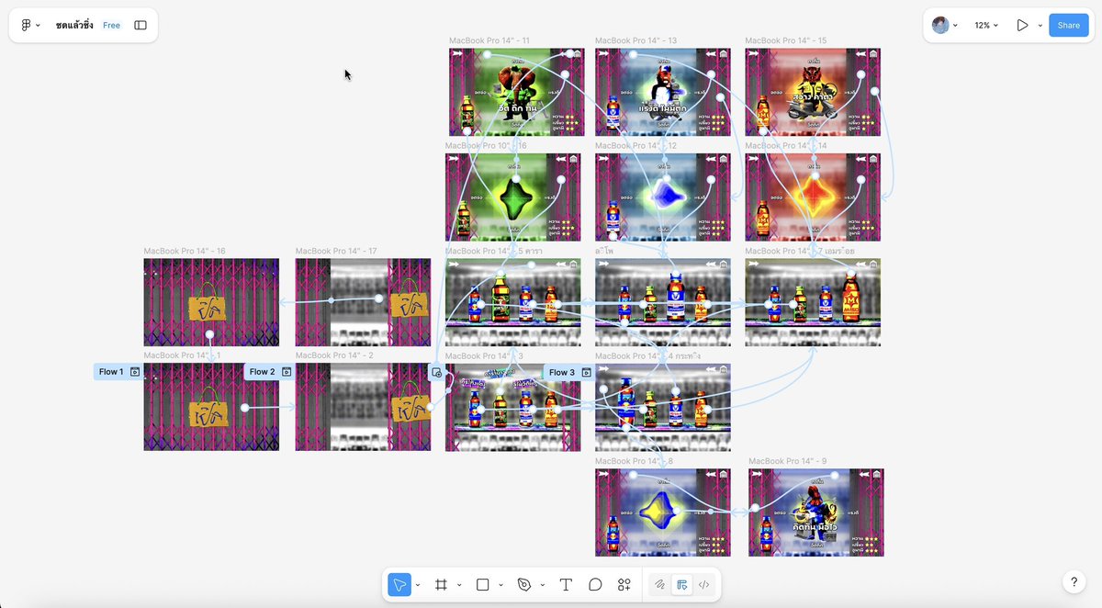Select frame label MacBook Pro 14" - 2

pyautogui.click(x=334, y=355)
